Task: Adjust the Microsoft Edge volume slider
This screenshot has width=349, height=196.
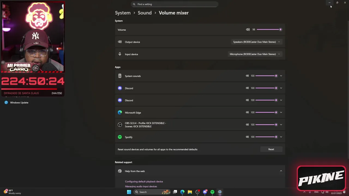Action: [x=267, y=112]
